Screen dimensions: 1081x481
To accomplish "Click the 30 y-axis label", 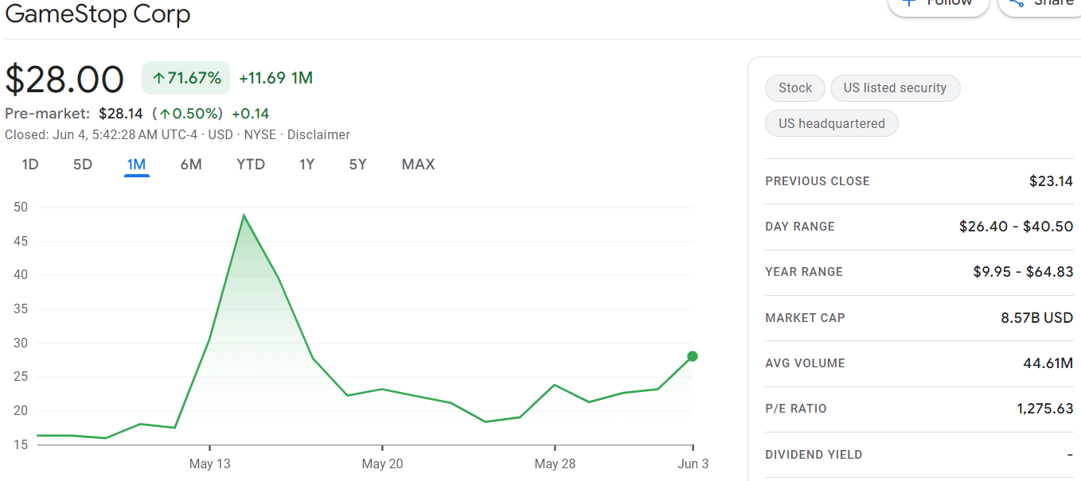I will tap(21, 343).
